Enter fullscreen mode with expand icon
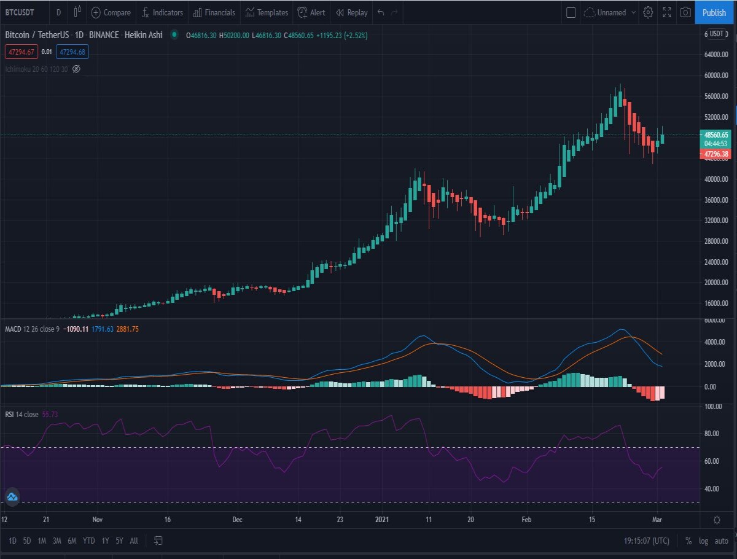 pos(667,12)
